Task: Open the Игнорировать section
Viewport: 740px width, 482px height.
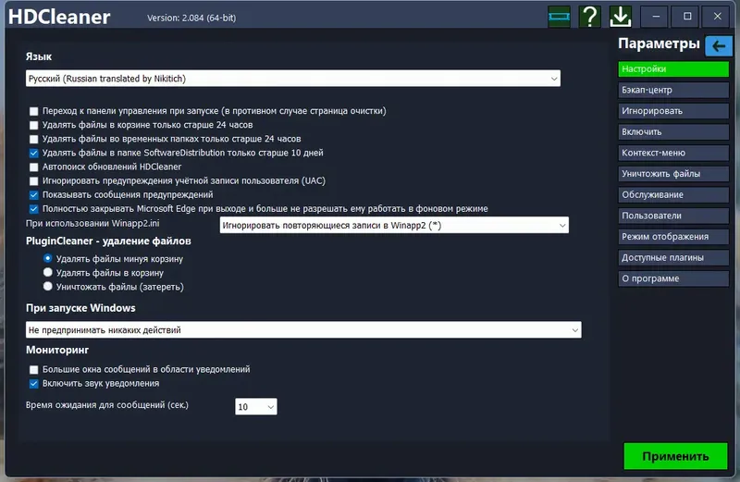Action: tap(673, 111)
